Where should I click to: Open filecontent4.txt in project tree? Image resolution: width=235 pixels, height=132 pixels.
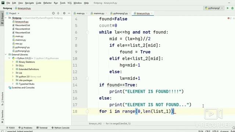coord(22,29)
